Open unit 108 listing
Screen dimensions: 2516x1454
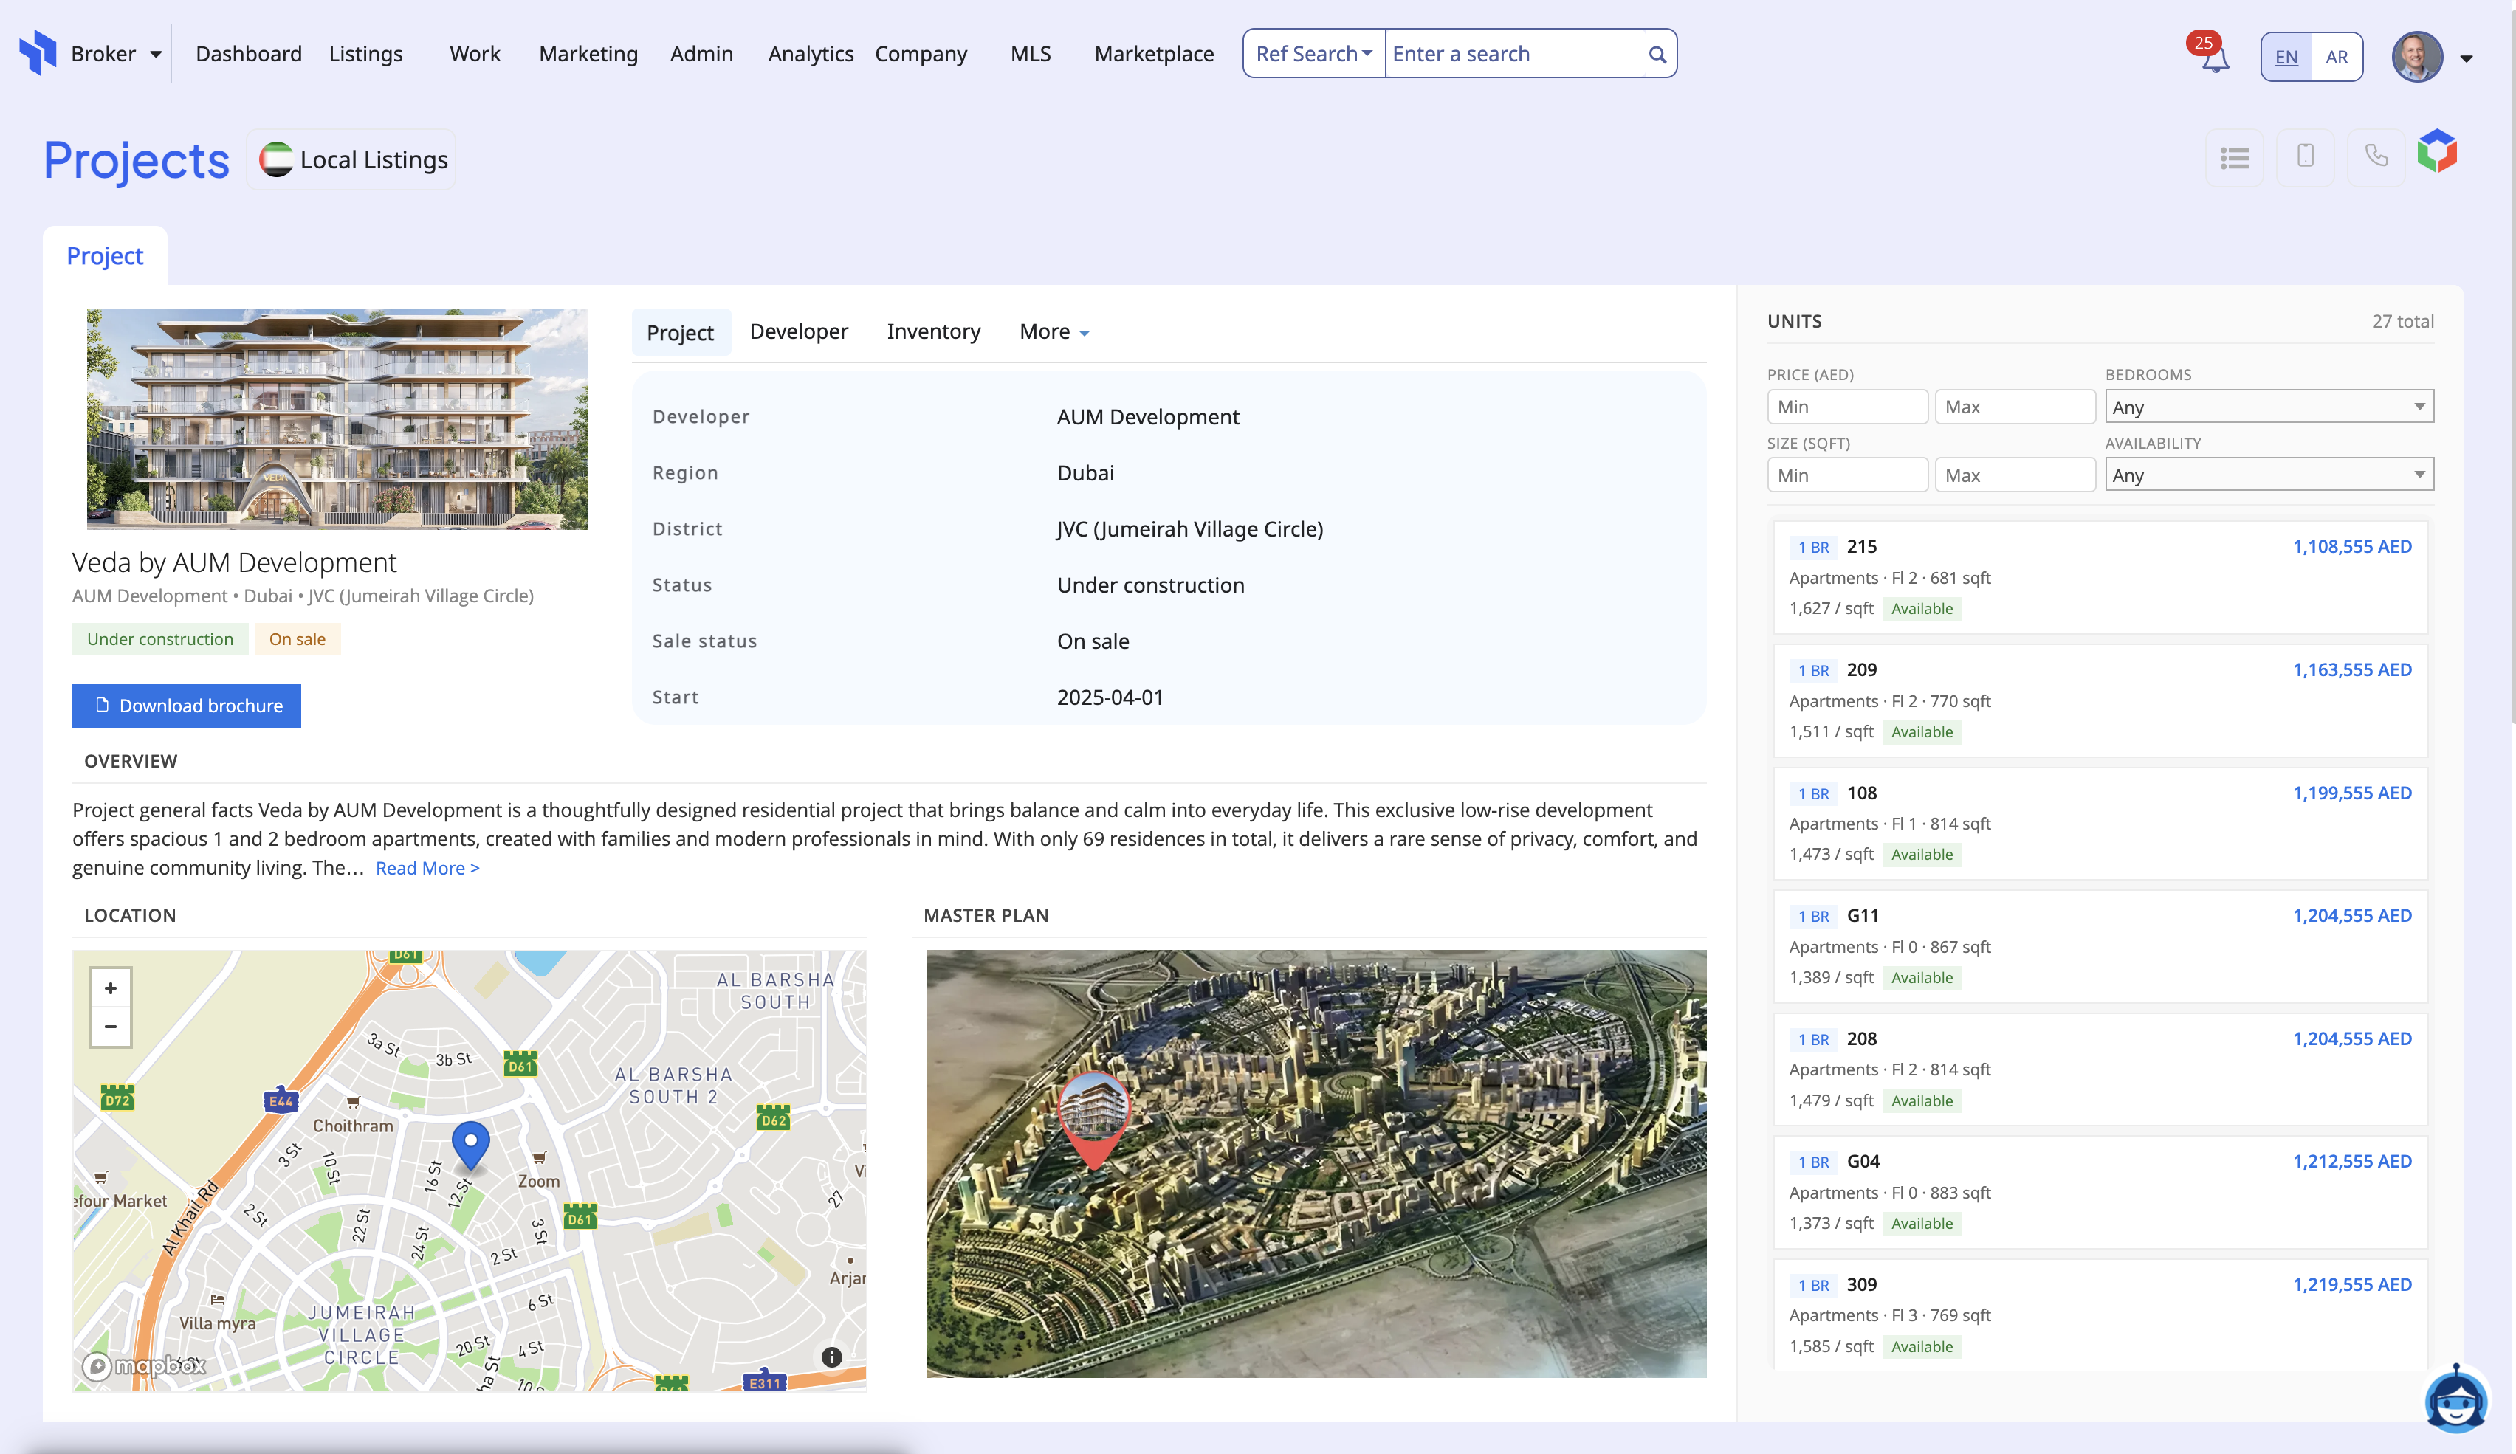pyautogui.click(x=2100, y=823)
